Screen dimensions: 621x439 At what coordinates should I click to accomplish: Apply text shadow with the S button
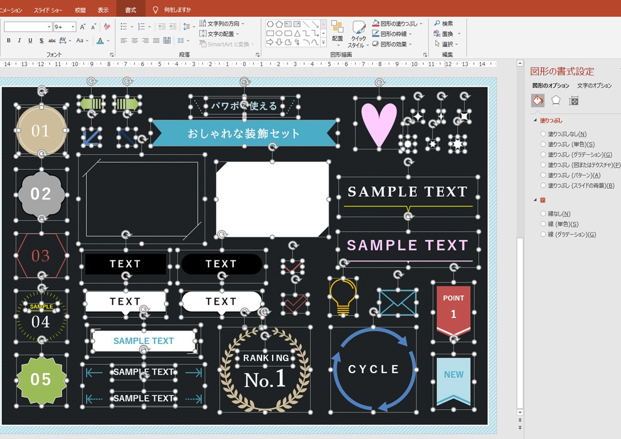pos(41,40)
